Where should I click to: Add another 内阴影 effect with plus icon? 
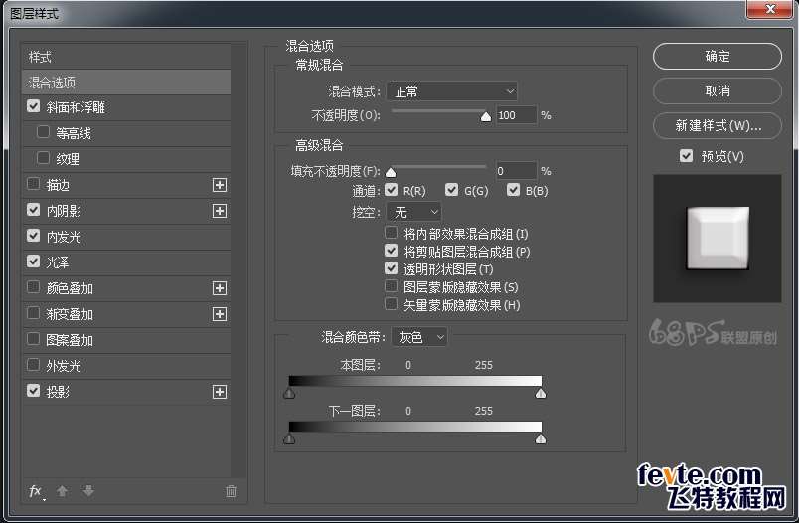(220, 211)
